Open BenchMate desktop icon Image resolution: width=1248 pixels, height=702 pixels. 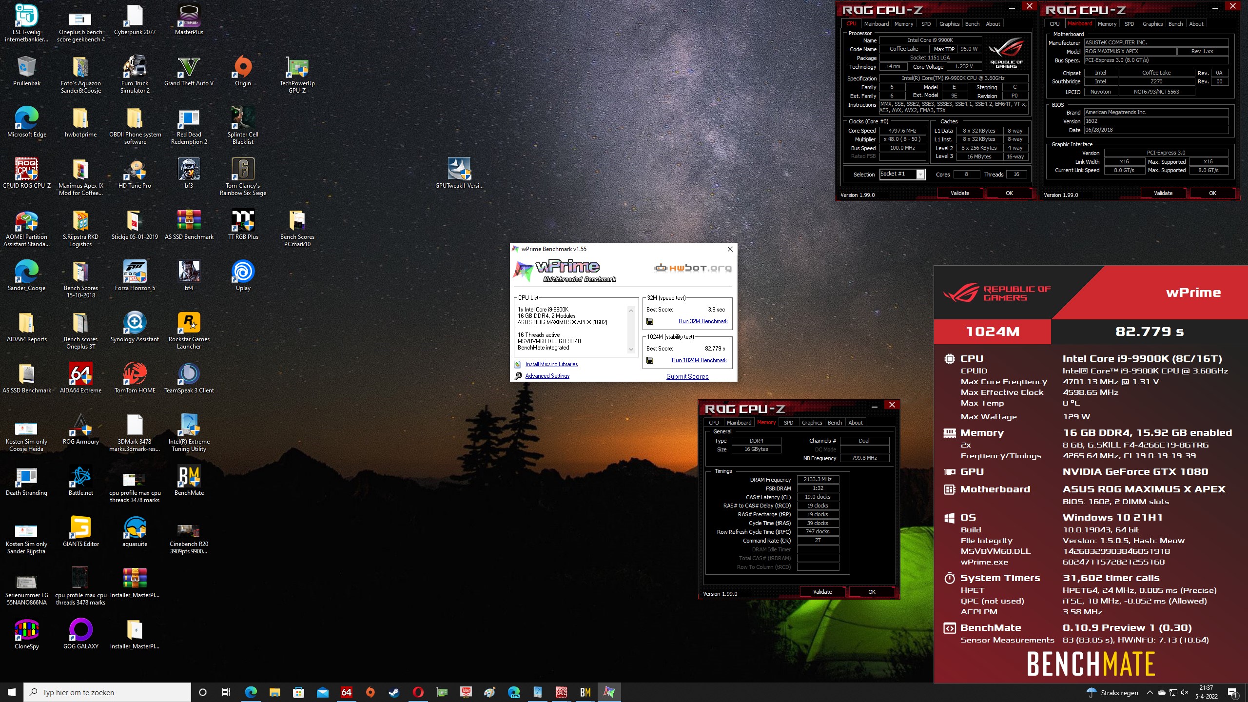click(189, 481)
